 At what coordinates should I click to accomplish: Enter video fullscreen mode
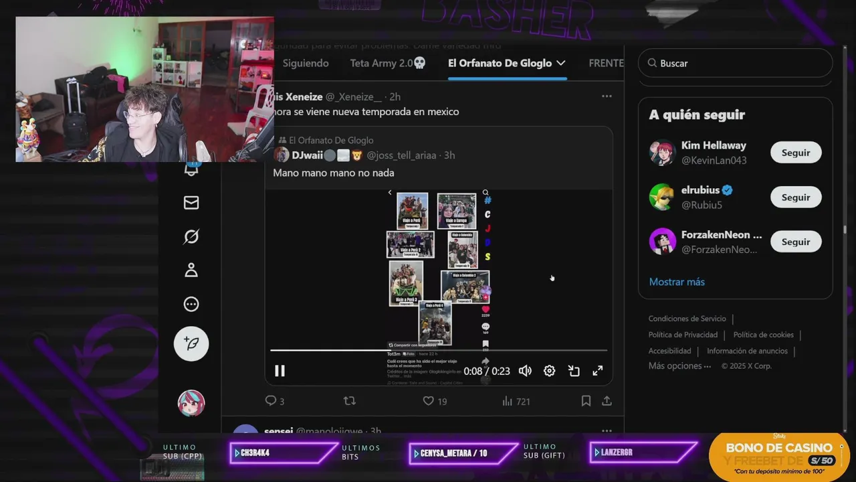(598, 371)
